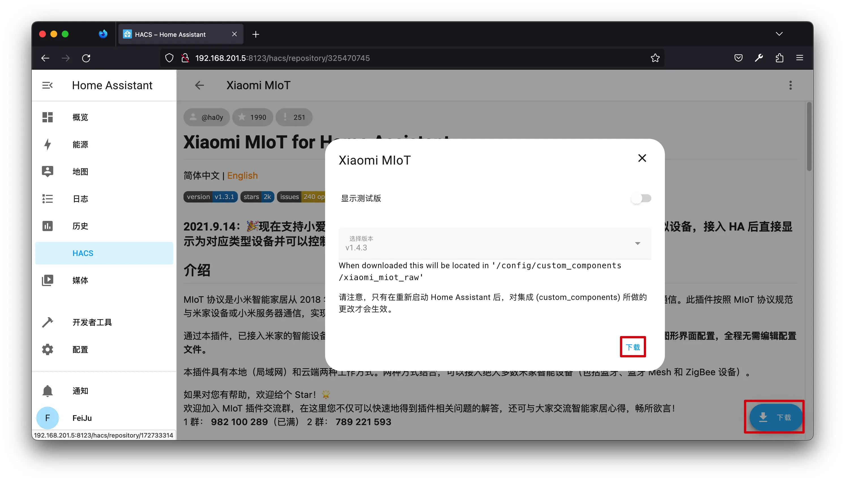The height and width of the screenshot is (482, 845).
Task: Select 配置 in the sidebar
Action: pos(104,349)
